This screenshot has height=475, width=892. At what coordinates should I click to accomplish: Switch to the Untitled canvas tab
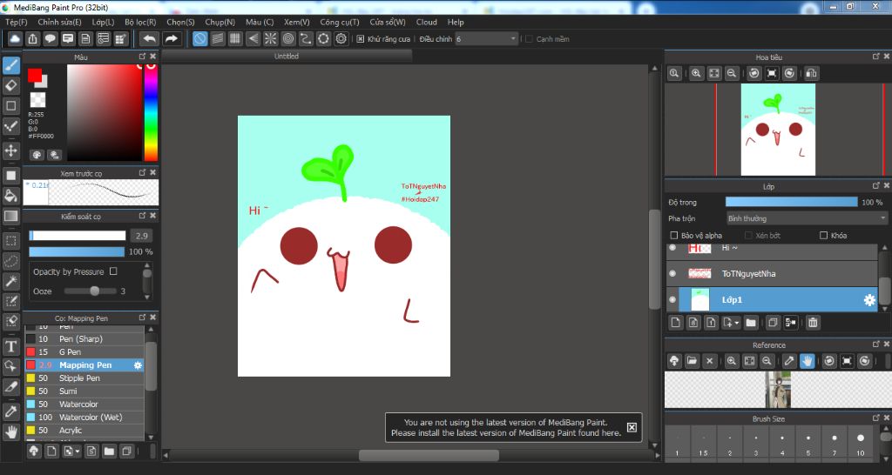286,57
